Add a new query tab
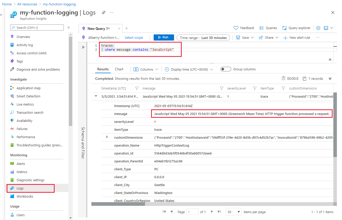 (126, 28)
